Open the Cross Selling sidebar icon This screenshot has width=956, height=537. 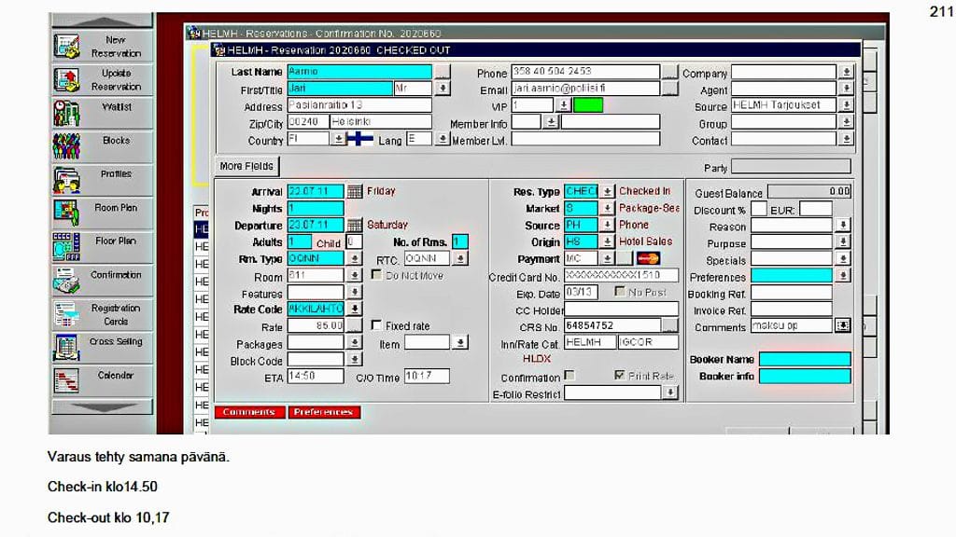[66, 348]
